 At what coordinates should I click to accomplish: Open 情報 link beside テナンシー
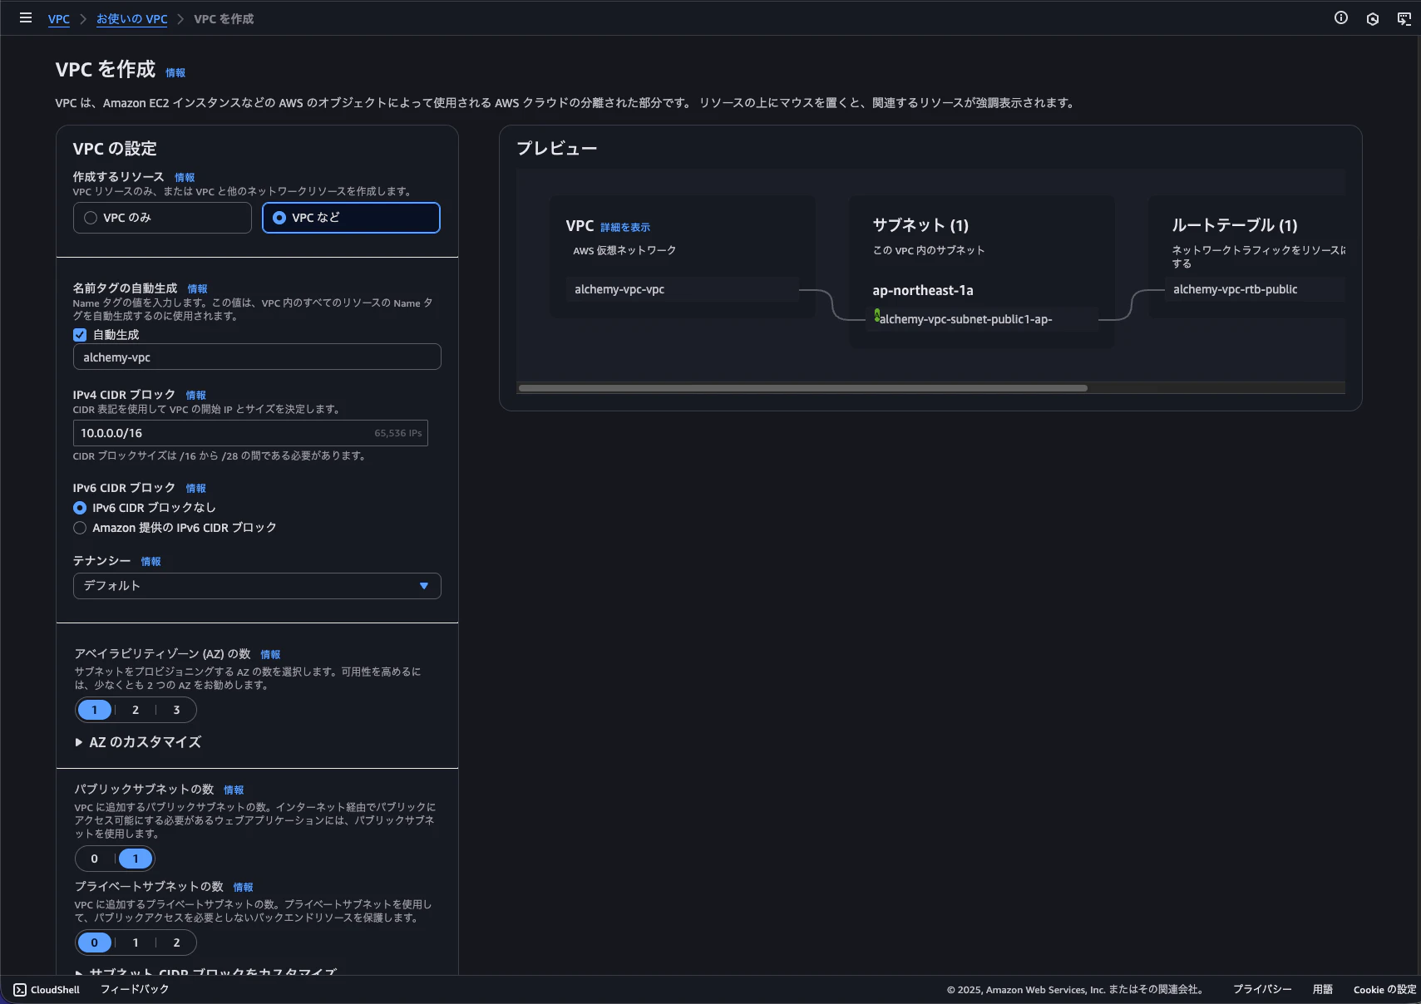(x=150, y=562)
